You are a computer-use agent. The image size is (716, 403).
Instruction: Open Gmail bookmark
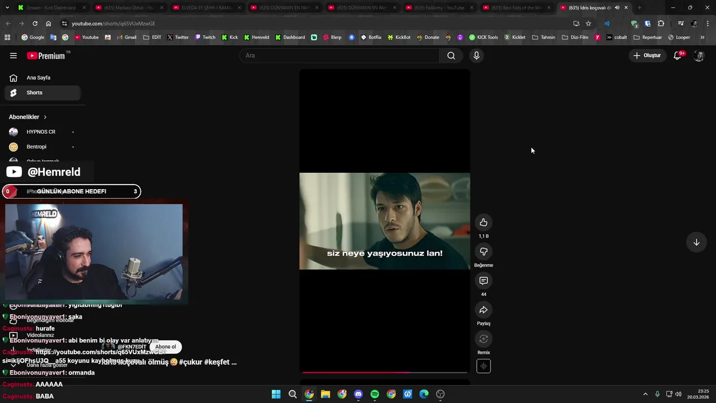click(126, 38)
